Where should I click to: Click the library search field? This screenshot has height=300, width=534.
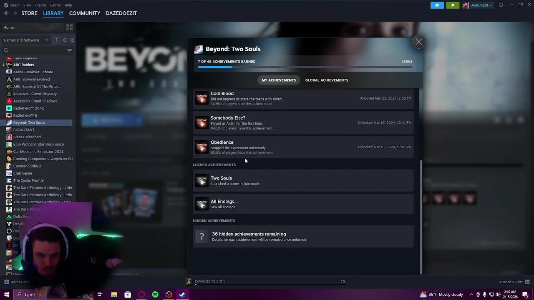33,50
